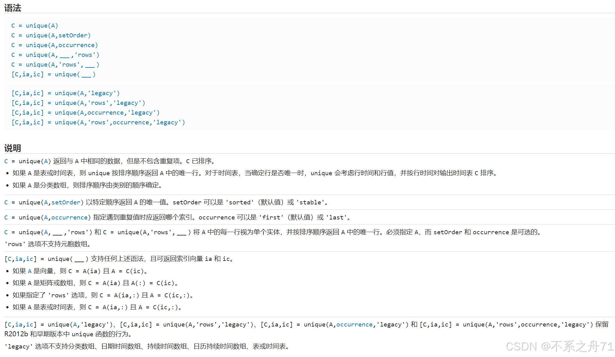Open the '[C,ia,ic] = unique(___)' syntax entry
This screenshot has width=615, height=357.
[x=53, y=74]
